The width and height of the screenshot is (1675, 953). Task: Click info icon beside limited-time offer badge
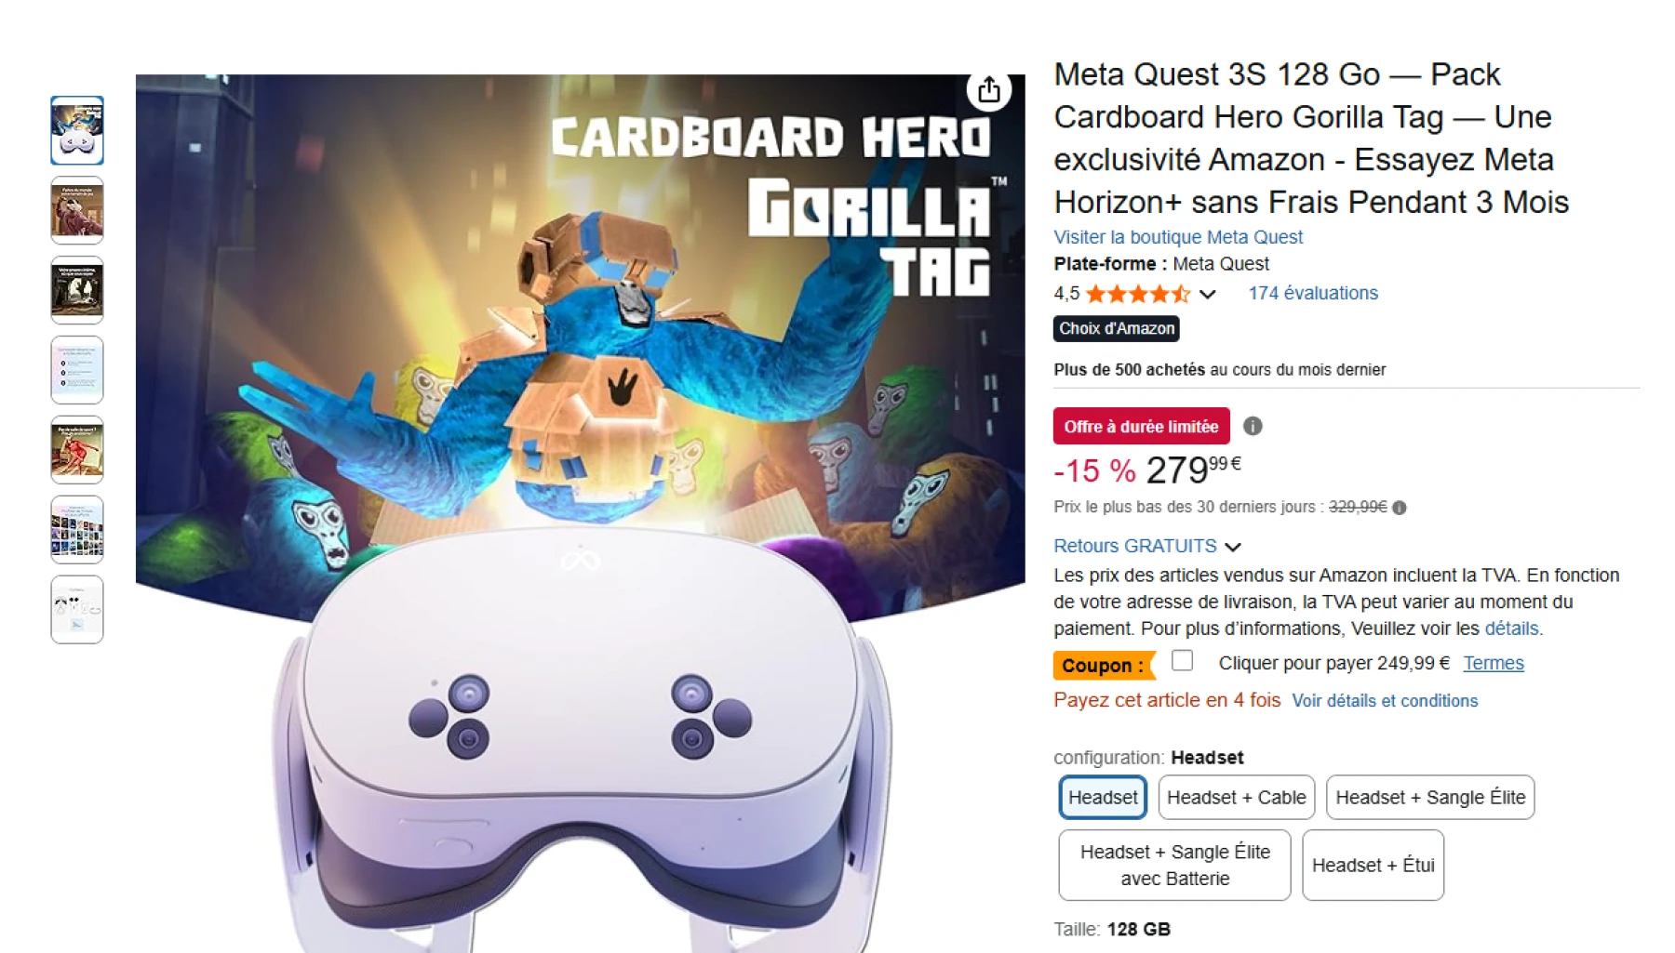1253,426
